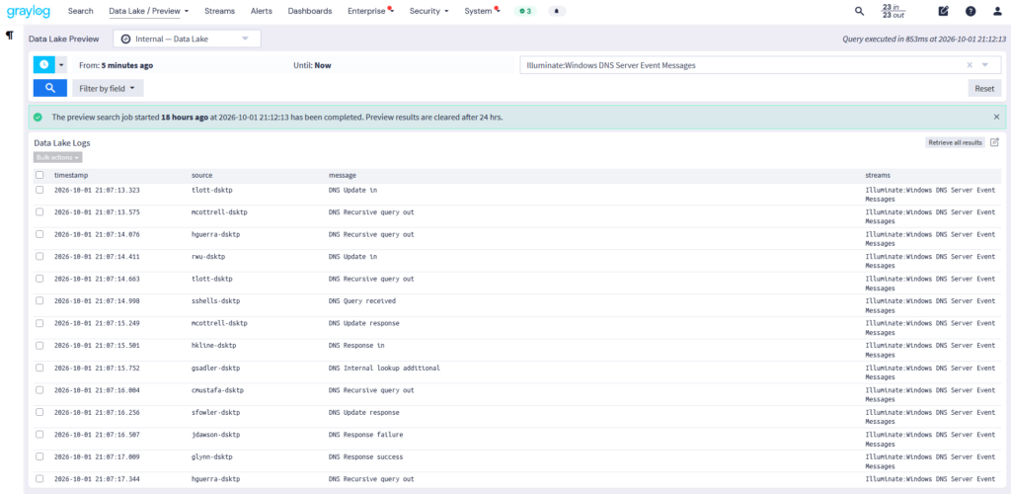The height and width of the screenshot is (494, 1011).
Task: Click the magnifier search icon in top bar
Action: click(859, 11)
